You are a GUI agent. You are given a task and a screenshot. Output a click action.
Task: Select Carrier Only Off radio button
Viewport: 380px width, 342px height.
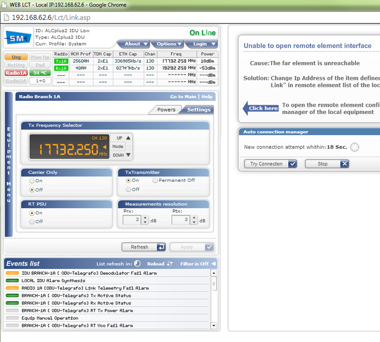click(32, 190)
